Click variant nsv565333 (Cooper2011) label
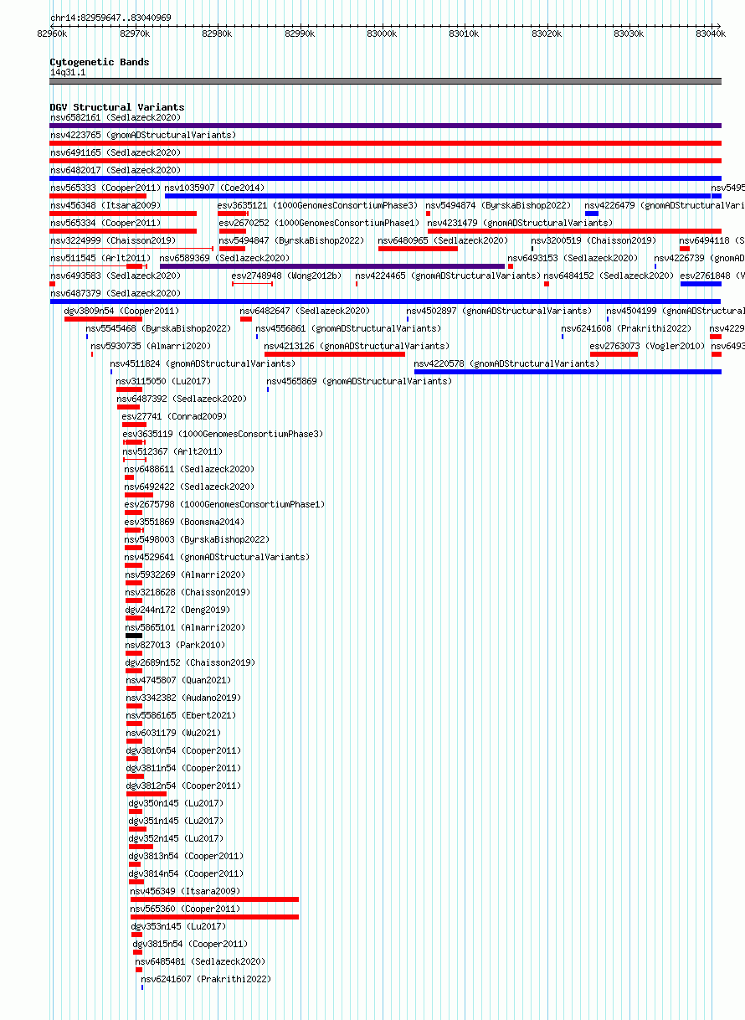 click(x=105, y=188)
